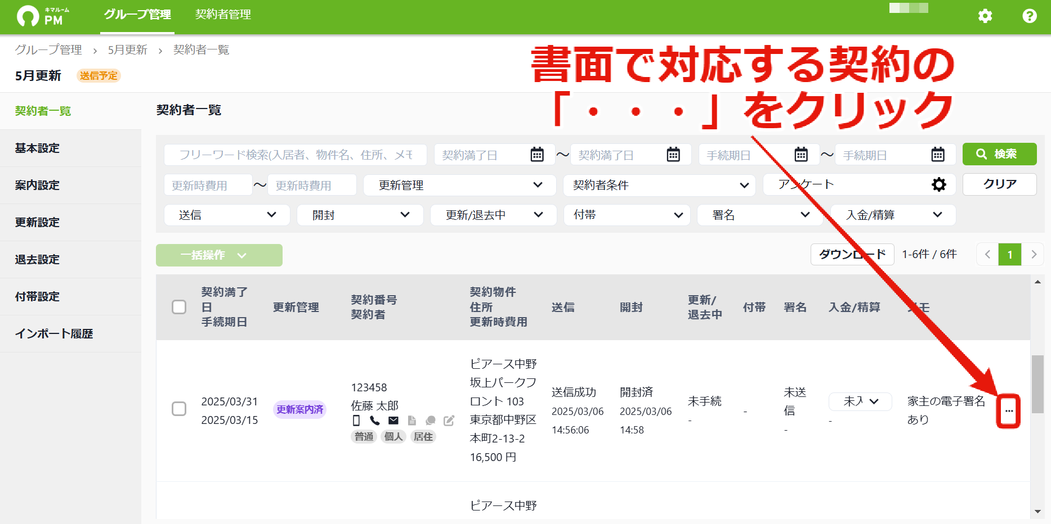Click the mail envelope icon for 佐藤 太郎

[x=393, y=421]
